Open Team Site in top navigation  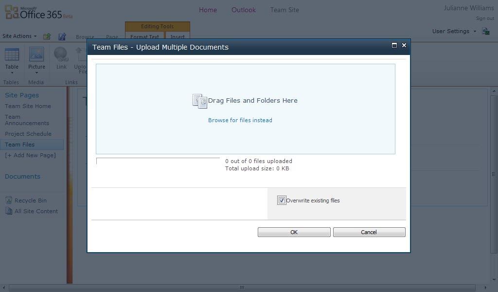click(285, 10)
